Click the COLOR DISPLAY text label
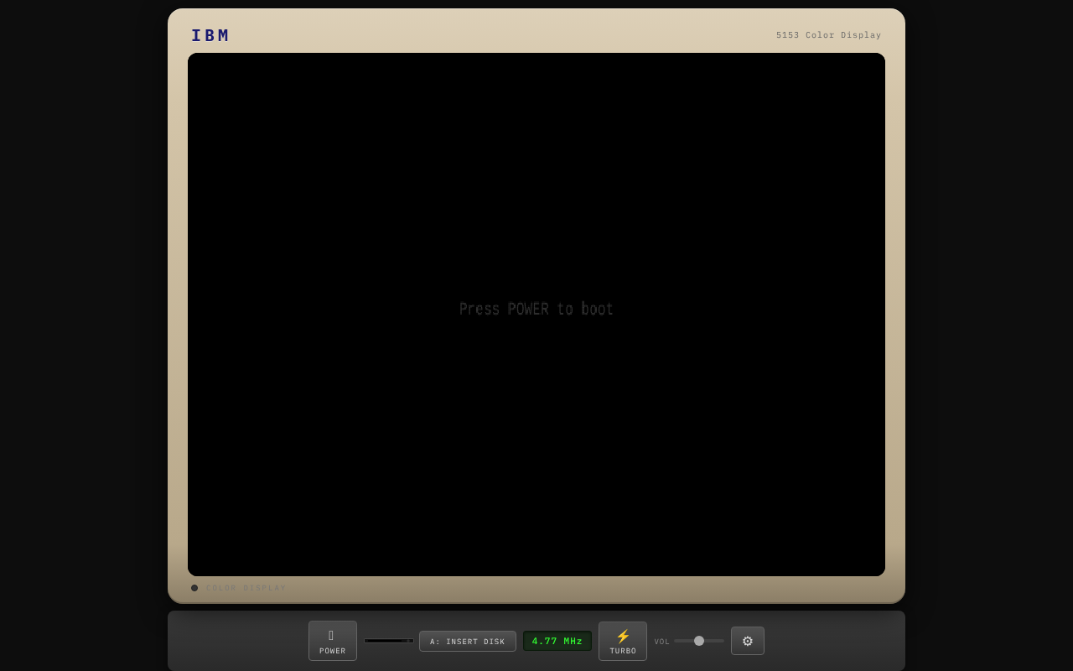1073x671 pixels. pos(246,587)
